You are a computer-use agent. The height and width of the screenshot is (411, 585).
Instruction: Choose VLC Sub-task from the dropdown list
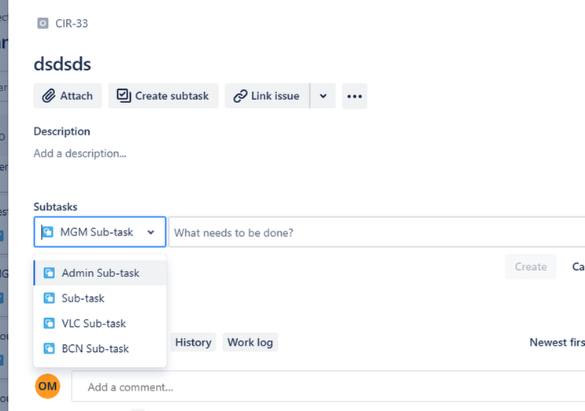100,324
